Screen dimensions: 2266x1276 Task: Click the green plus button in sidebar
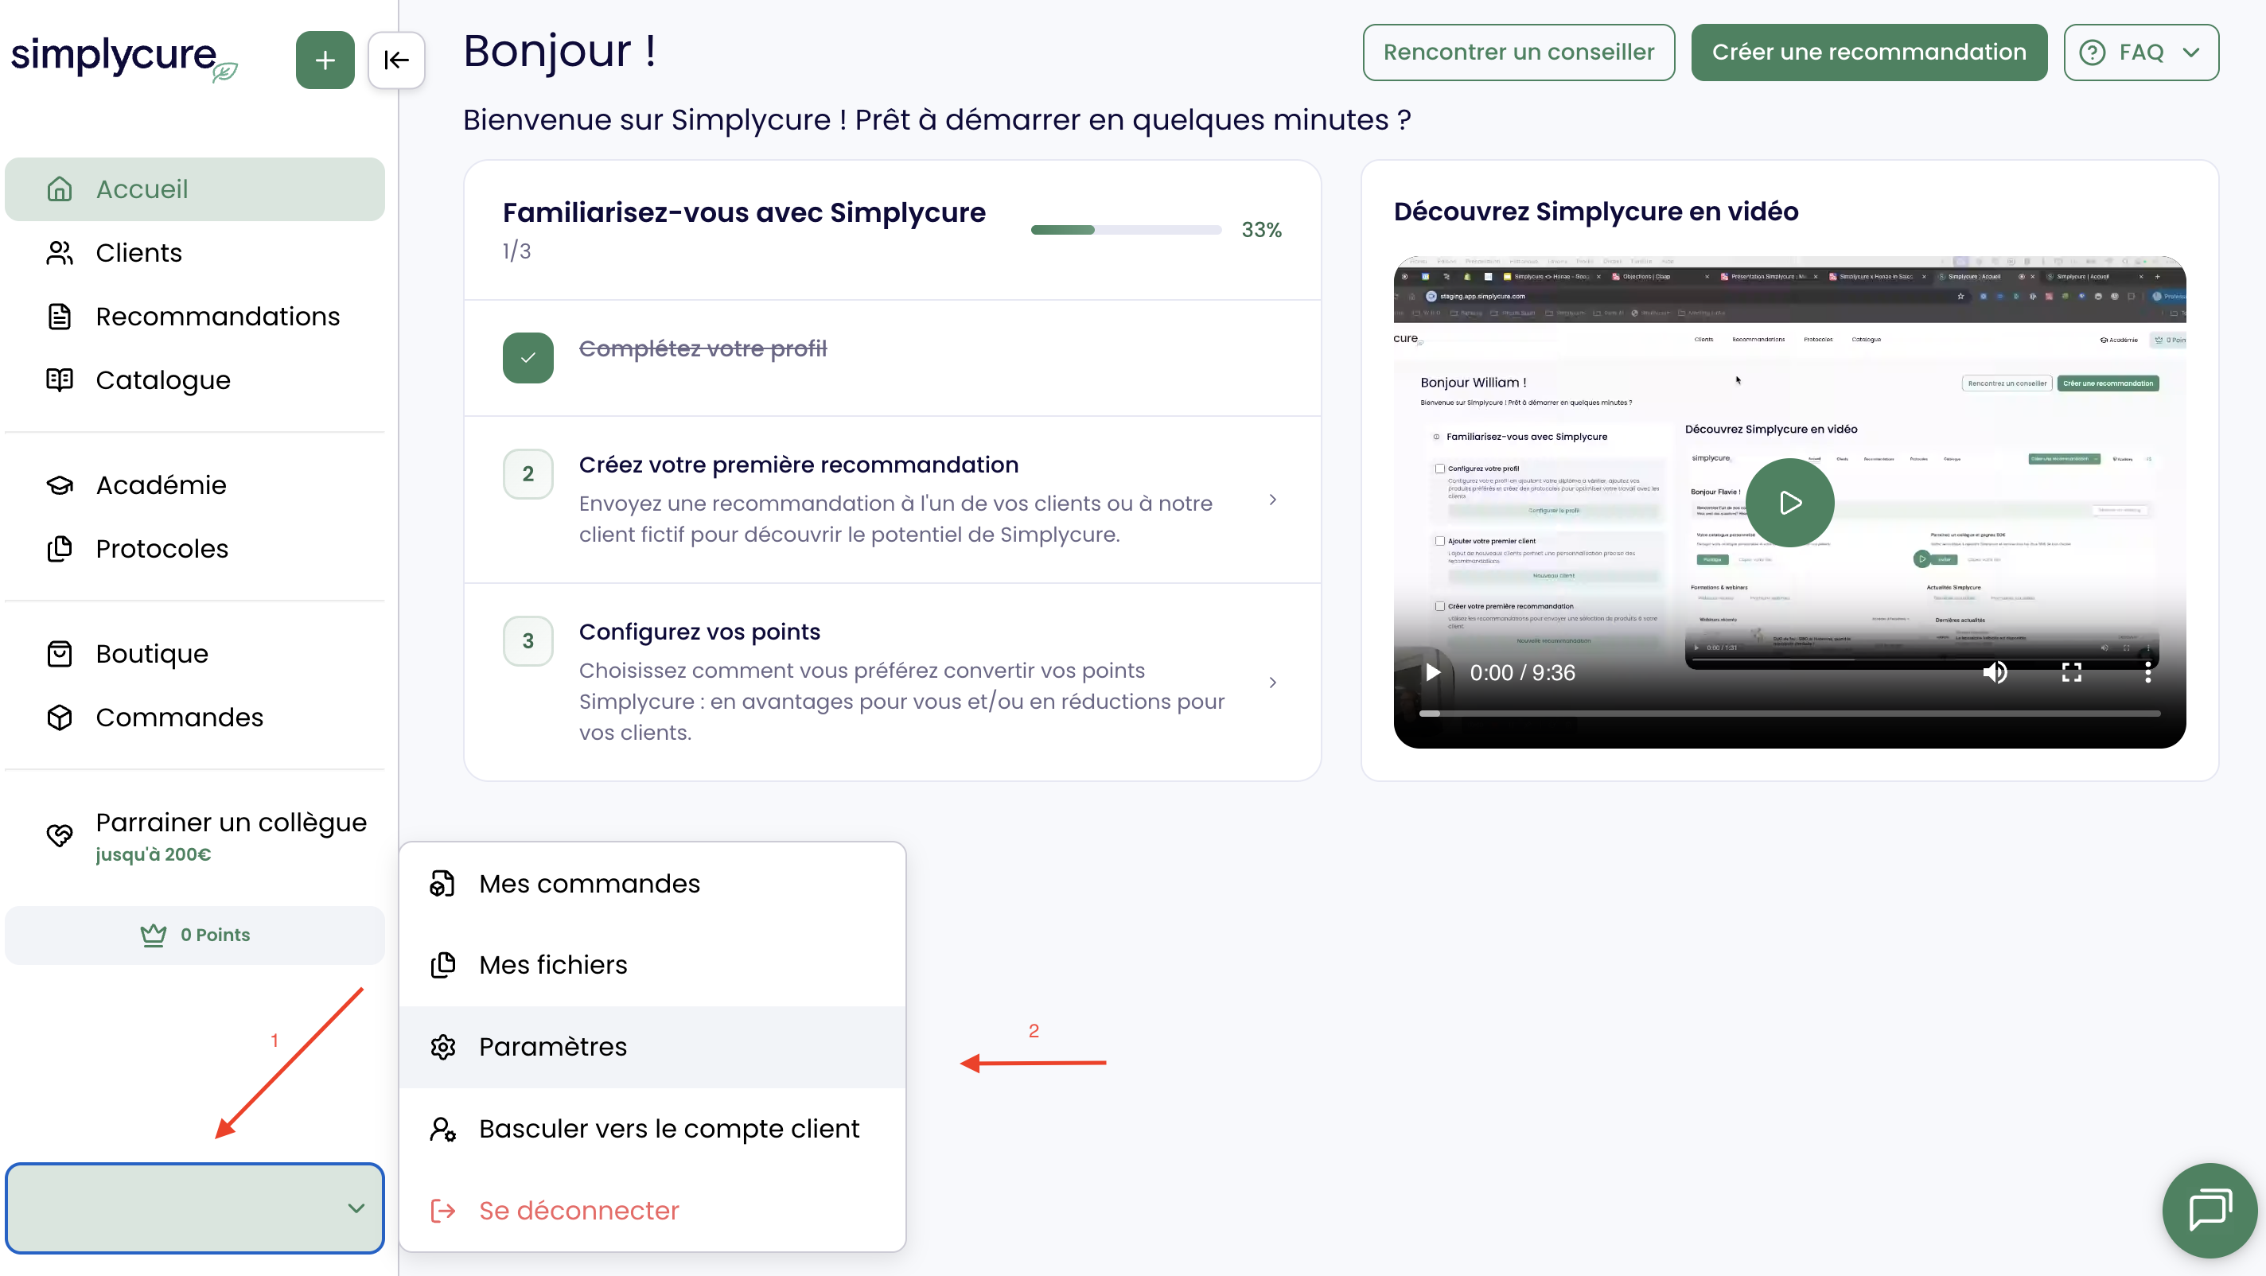click(325, 60)
